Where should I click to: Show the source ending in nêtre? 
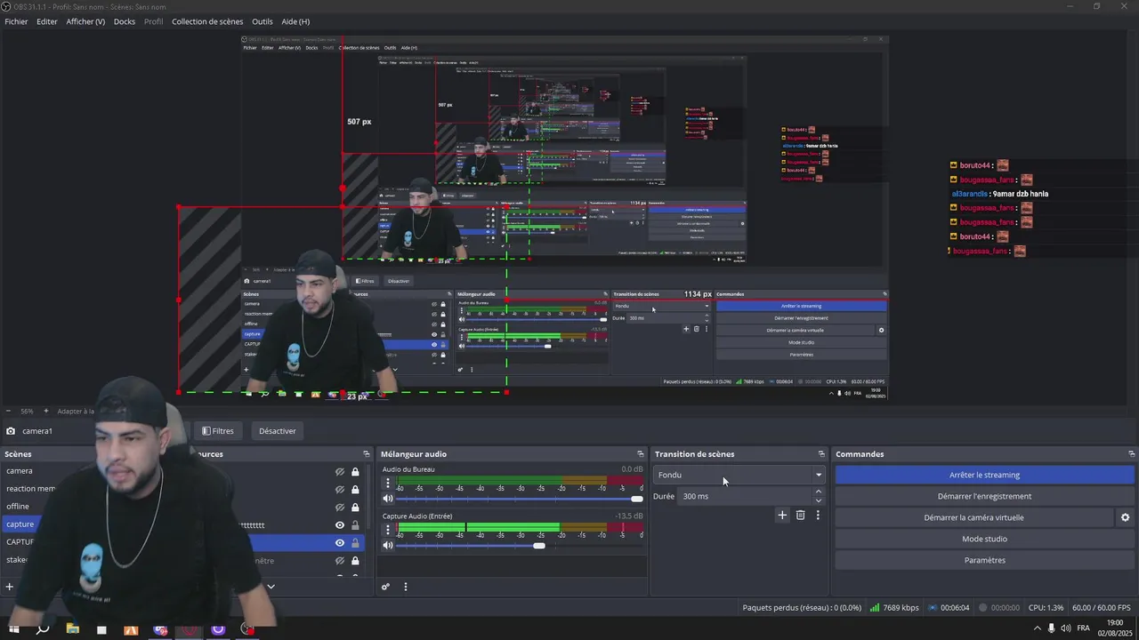pyautogui.click(x=339, y=561)
